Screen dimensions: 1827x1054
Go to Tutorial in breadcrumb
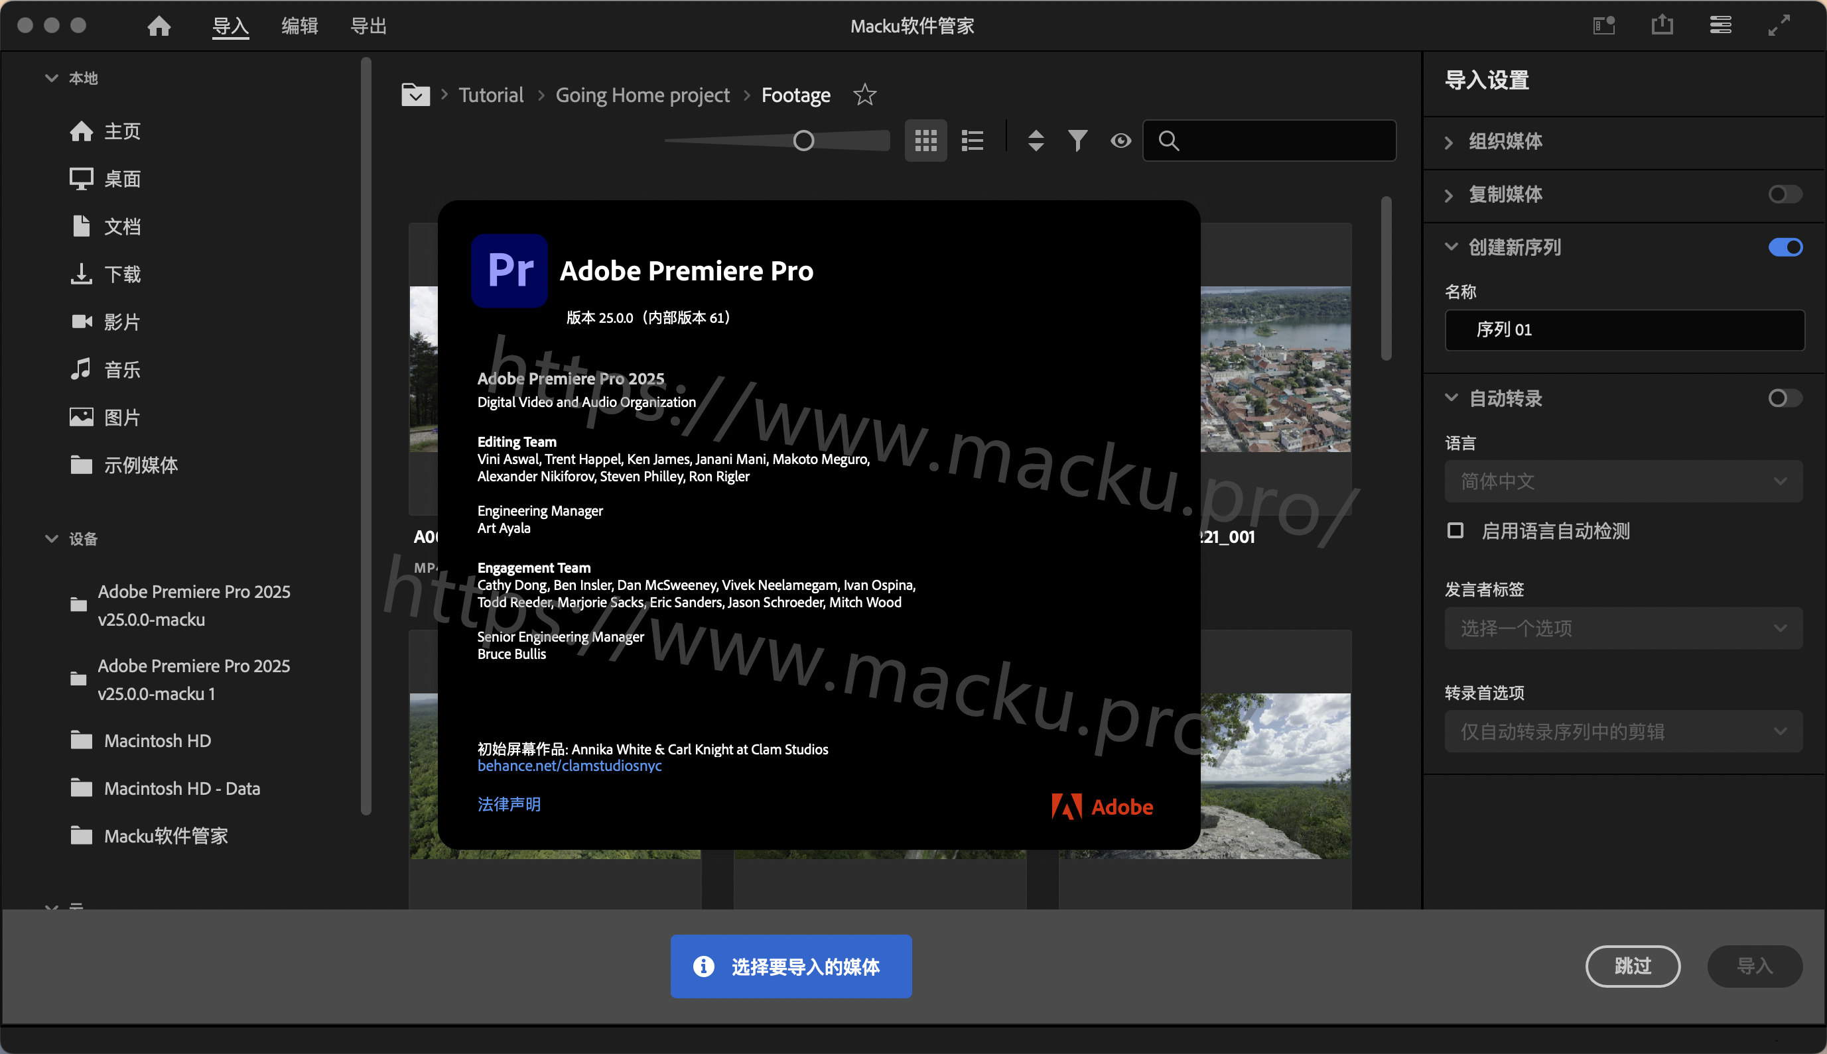[x=490, y=95]
